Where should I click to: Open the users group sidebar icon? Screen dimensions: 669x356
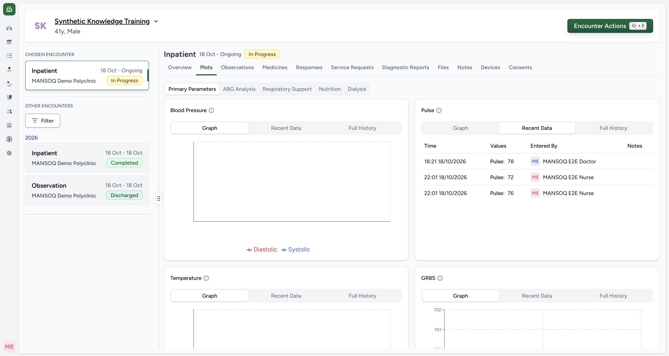(x=9, y=111)
